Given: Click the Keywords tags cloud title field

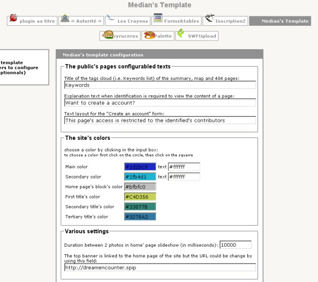Looking at the screenshot, I should point(160,85).
